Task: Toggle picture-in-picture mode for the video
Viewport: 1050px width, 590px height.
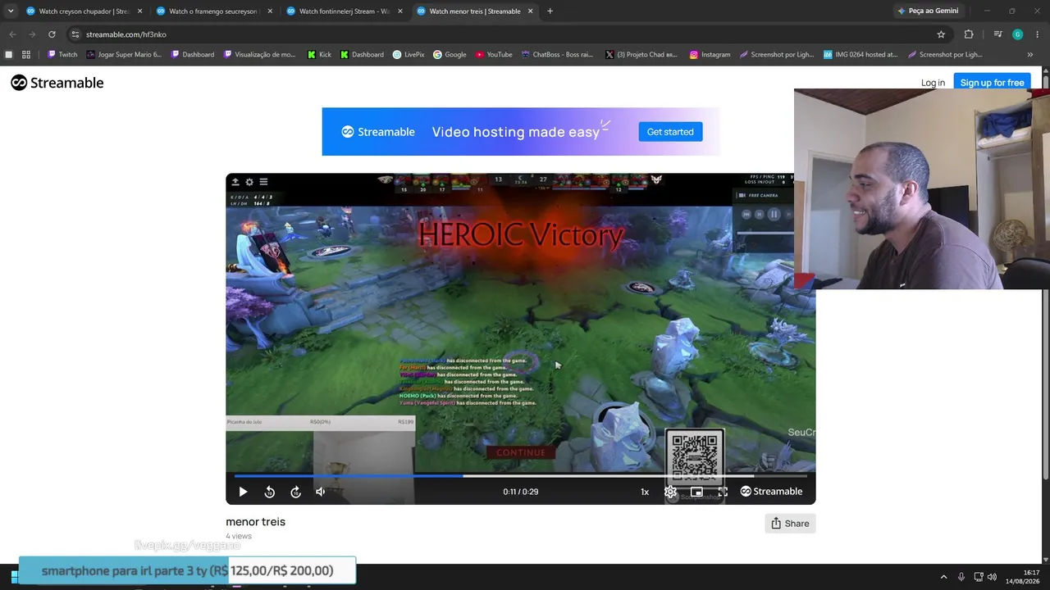Action: [696, 492]
